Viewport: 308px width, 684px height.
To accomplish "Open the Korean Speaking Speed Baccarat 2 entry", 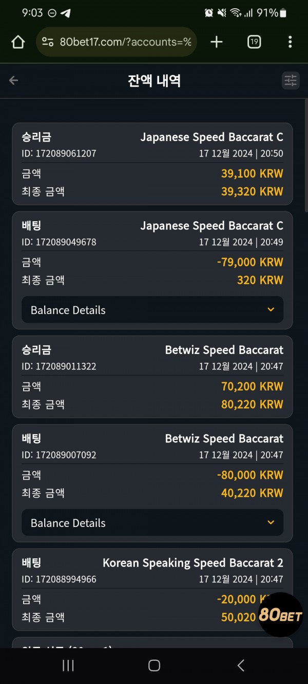I will pyautogui.click(x=152, y=590).
